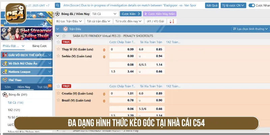Open Tất Cả (156) in sidebar
270x135 pixels.
point(16,103)
